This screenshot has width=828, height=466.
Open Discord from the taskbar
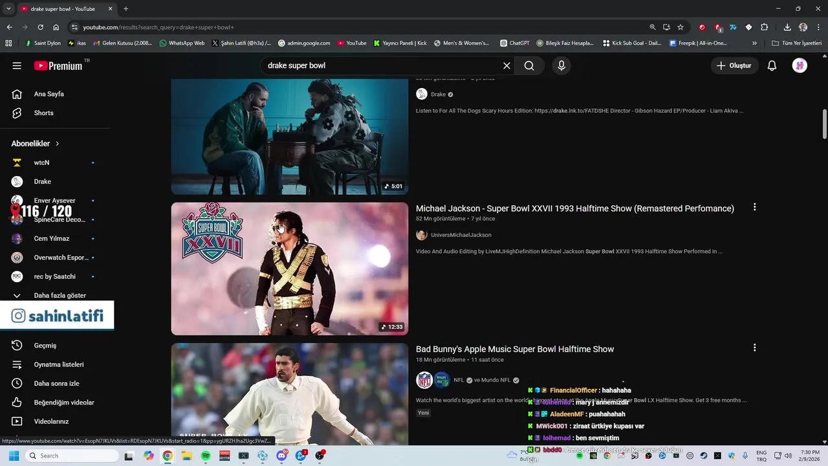tap(281, 456)
